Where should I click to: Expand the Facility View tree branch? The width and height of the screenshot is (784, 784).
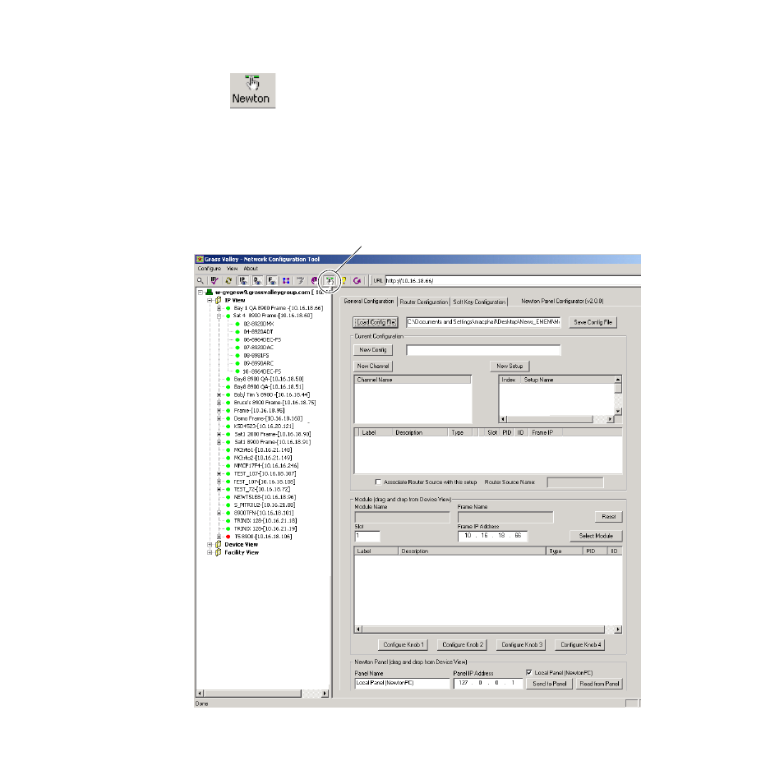[210, 552]
